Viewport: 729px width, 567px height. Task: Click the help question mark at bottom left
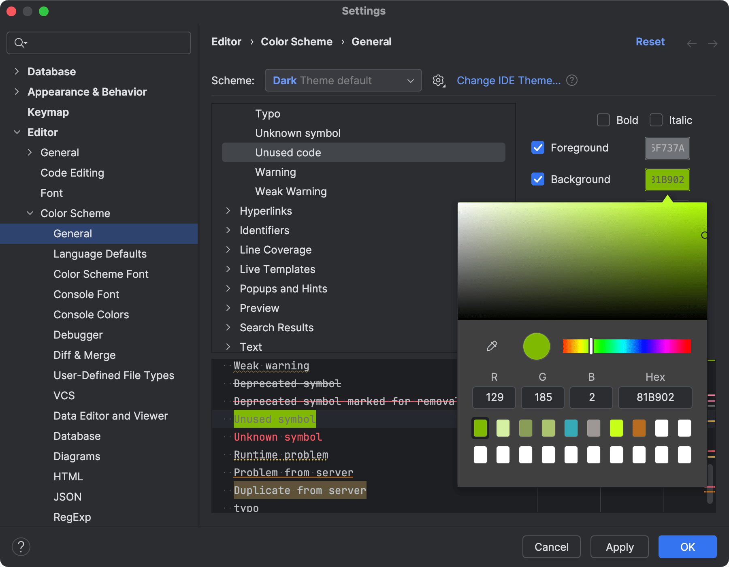tap(21, 547)
